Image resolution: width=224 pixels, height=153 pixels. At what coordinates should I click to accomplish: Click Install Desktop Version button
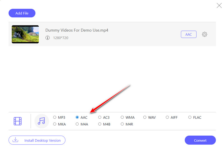pyautogui.click(x=37, y=140)
